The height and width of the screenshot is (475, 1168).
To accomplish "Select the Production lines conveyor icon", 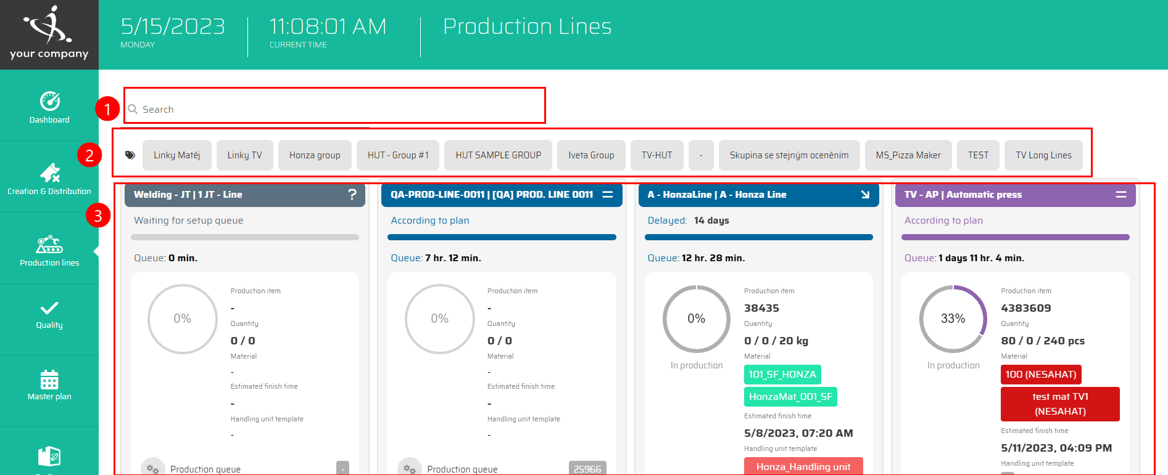I will (x=49, y=245).
